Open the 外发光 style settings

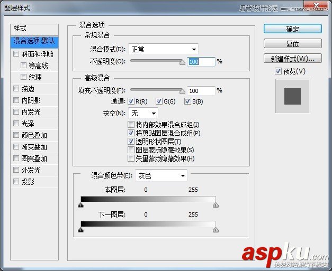[31, 170]
